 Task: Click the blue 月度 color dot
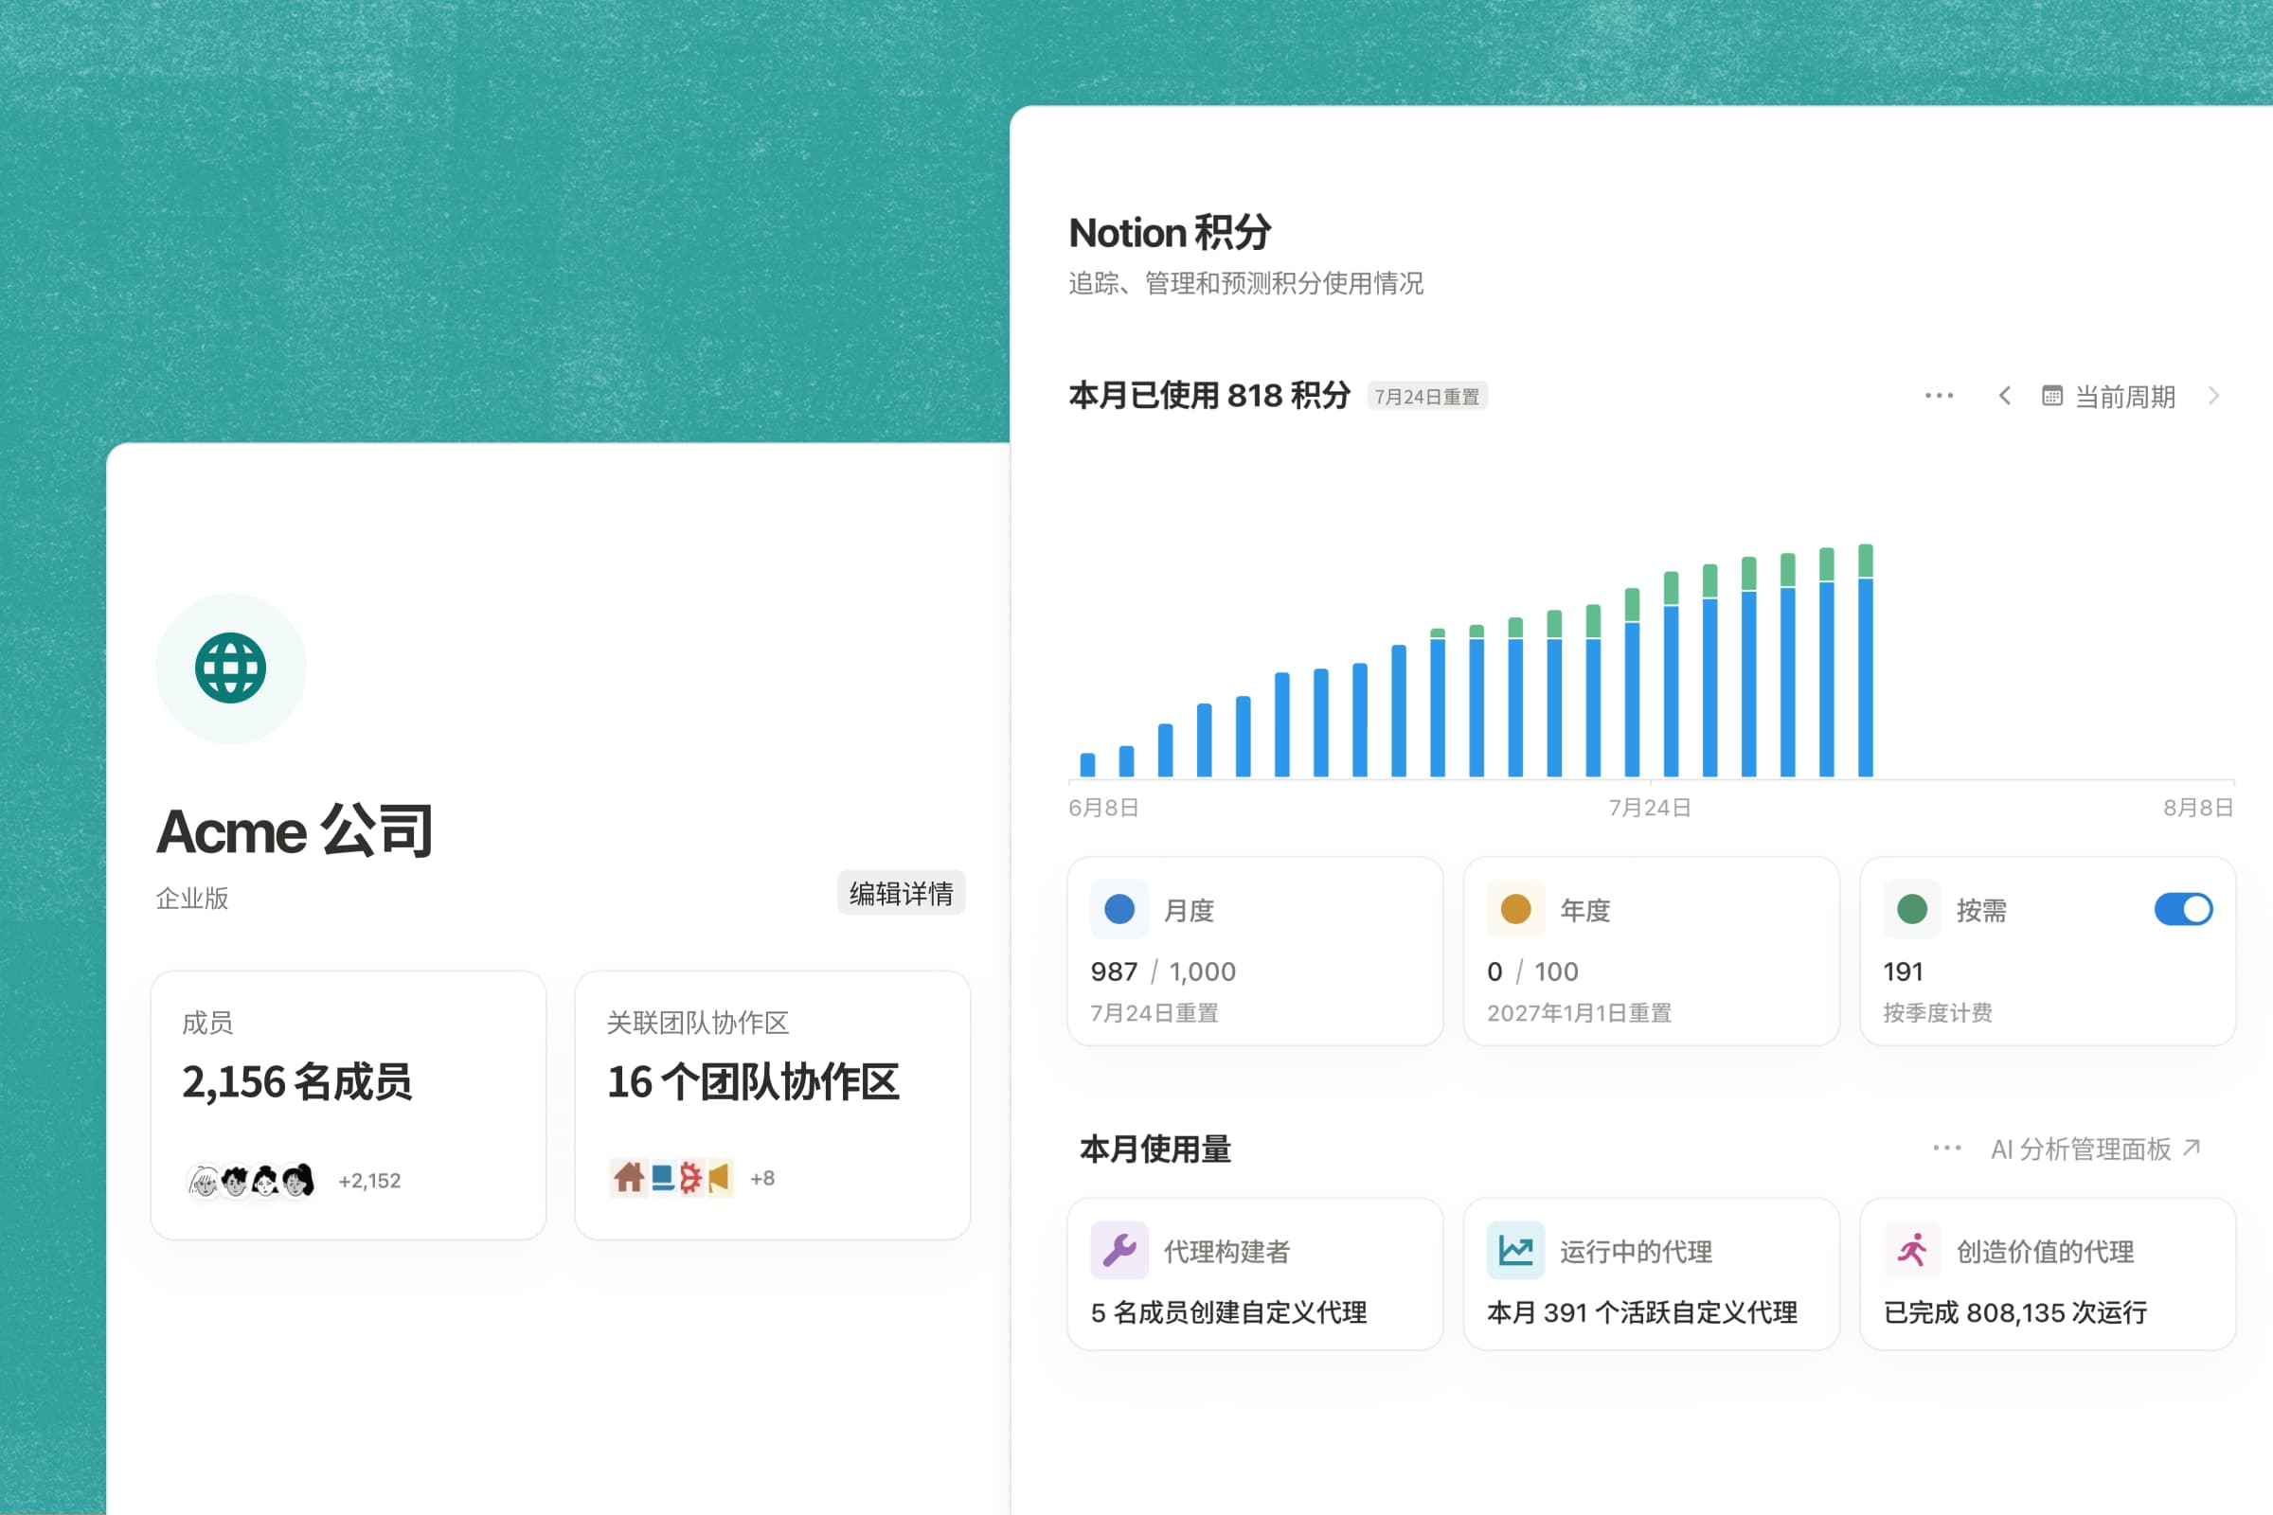click(x=1119, y=909)
